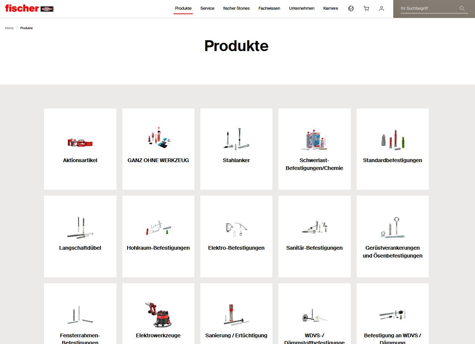Select the Elektrowerkzeuge drill and vacuum image
Image resolution: width=475 pixels, height=344 pixels.
(158, 315)
